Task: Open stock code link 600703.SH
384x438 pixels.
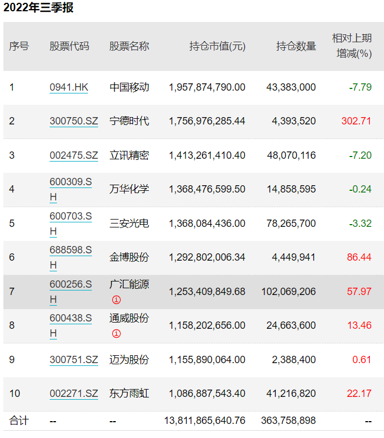Action: (x=70, y=224)
